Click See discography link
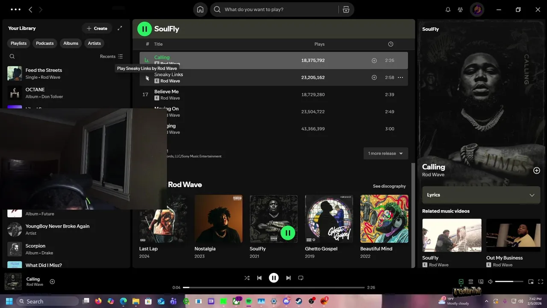The height and width of the screenshot is (308, 547). tap(389, 186)
